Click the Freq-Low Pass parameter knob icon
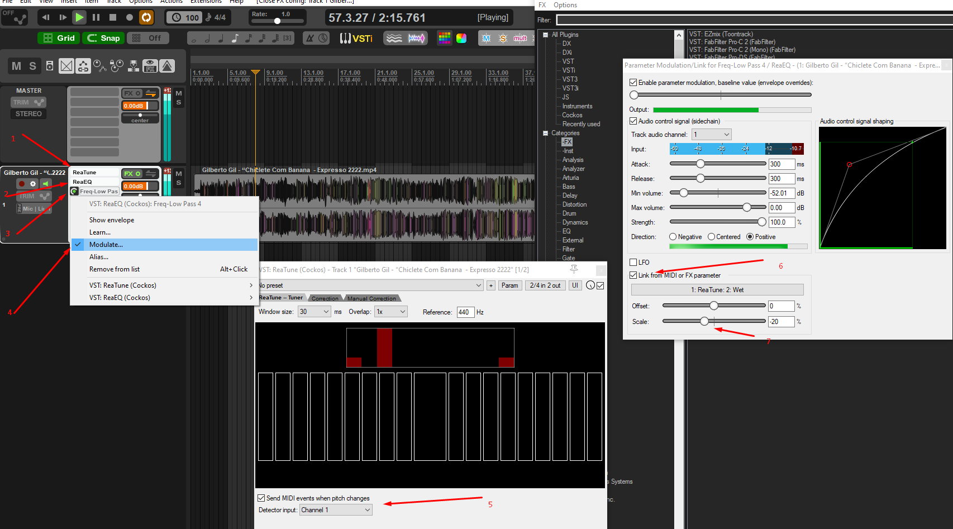 [74, 192]
